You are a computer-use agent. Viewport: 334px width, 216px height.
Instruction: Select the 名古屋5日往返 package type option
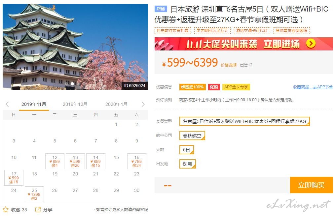pos(244,121)
